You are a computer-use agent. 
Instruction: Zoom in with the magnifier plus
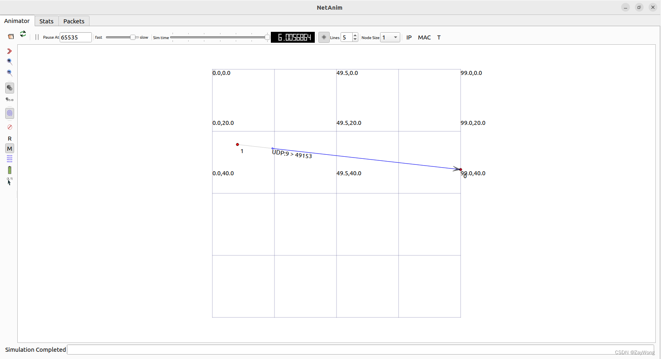tap(10, 62)
